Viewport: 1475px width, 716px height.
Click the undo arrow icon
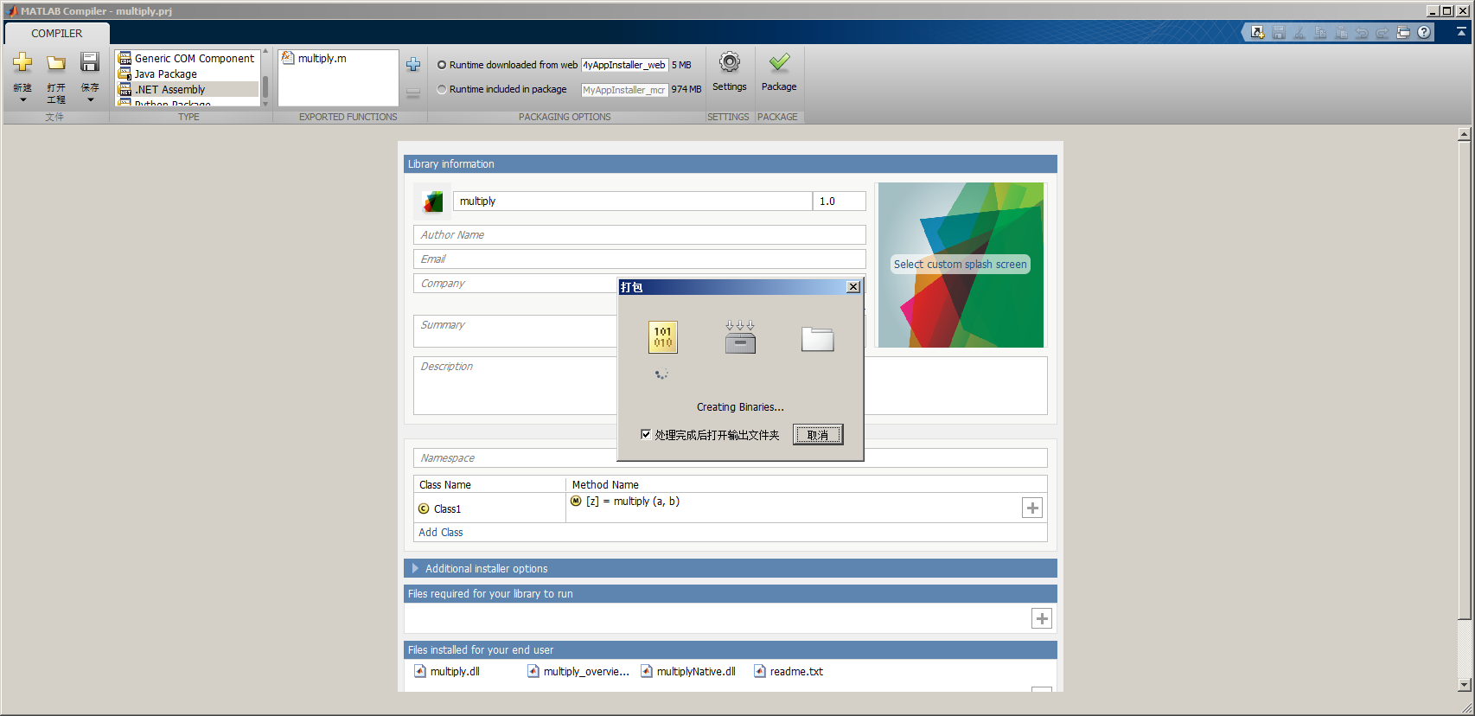(x=1362, y=33)
